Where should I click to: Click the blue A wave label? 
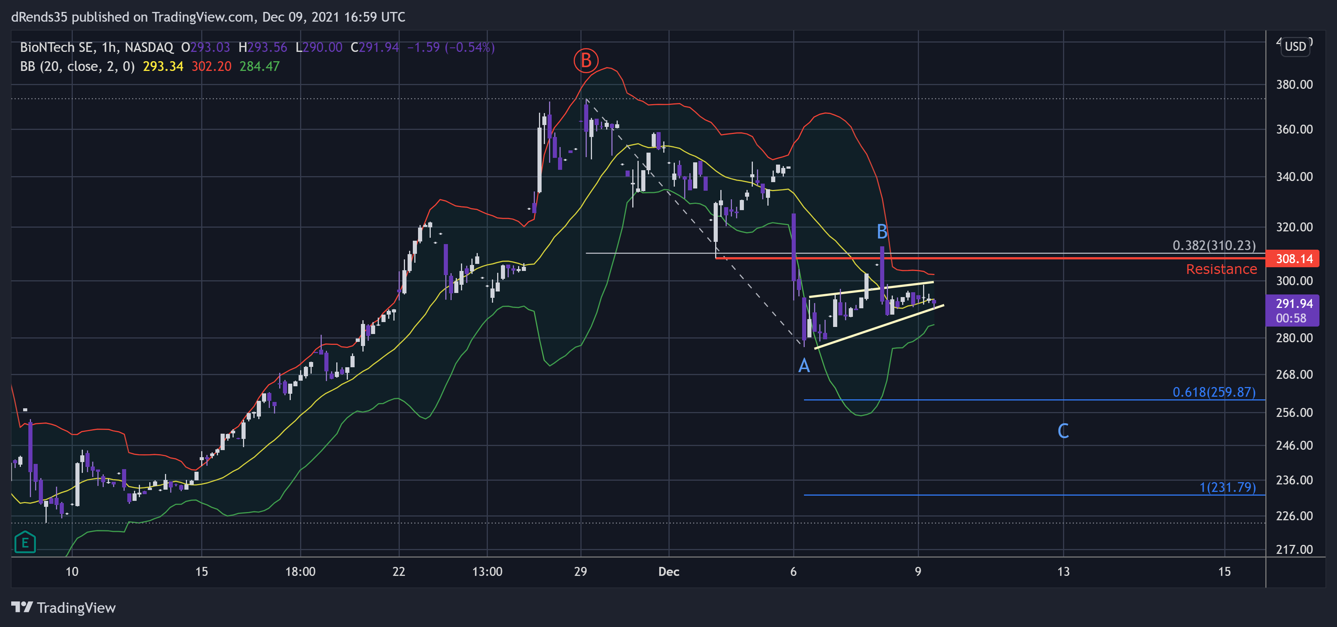(x=804, y=366)
